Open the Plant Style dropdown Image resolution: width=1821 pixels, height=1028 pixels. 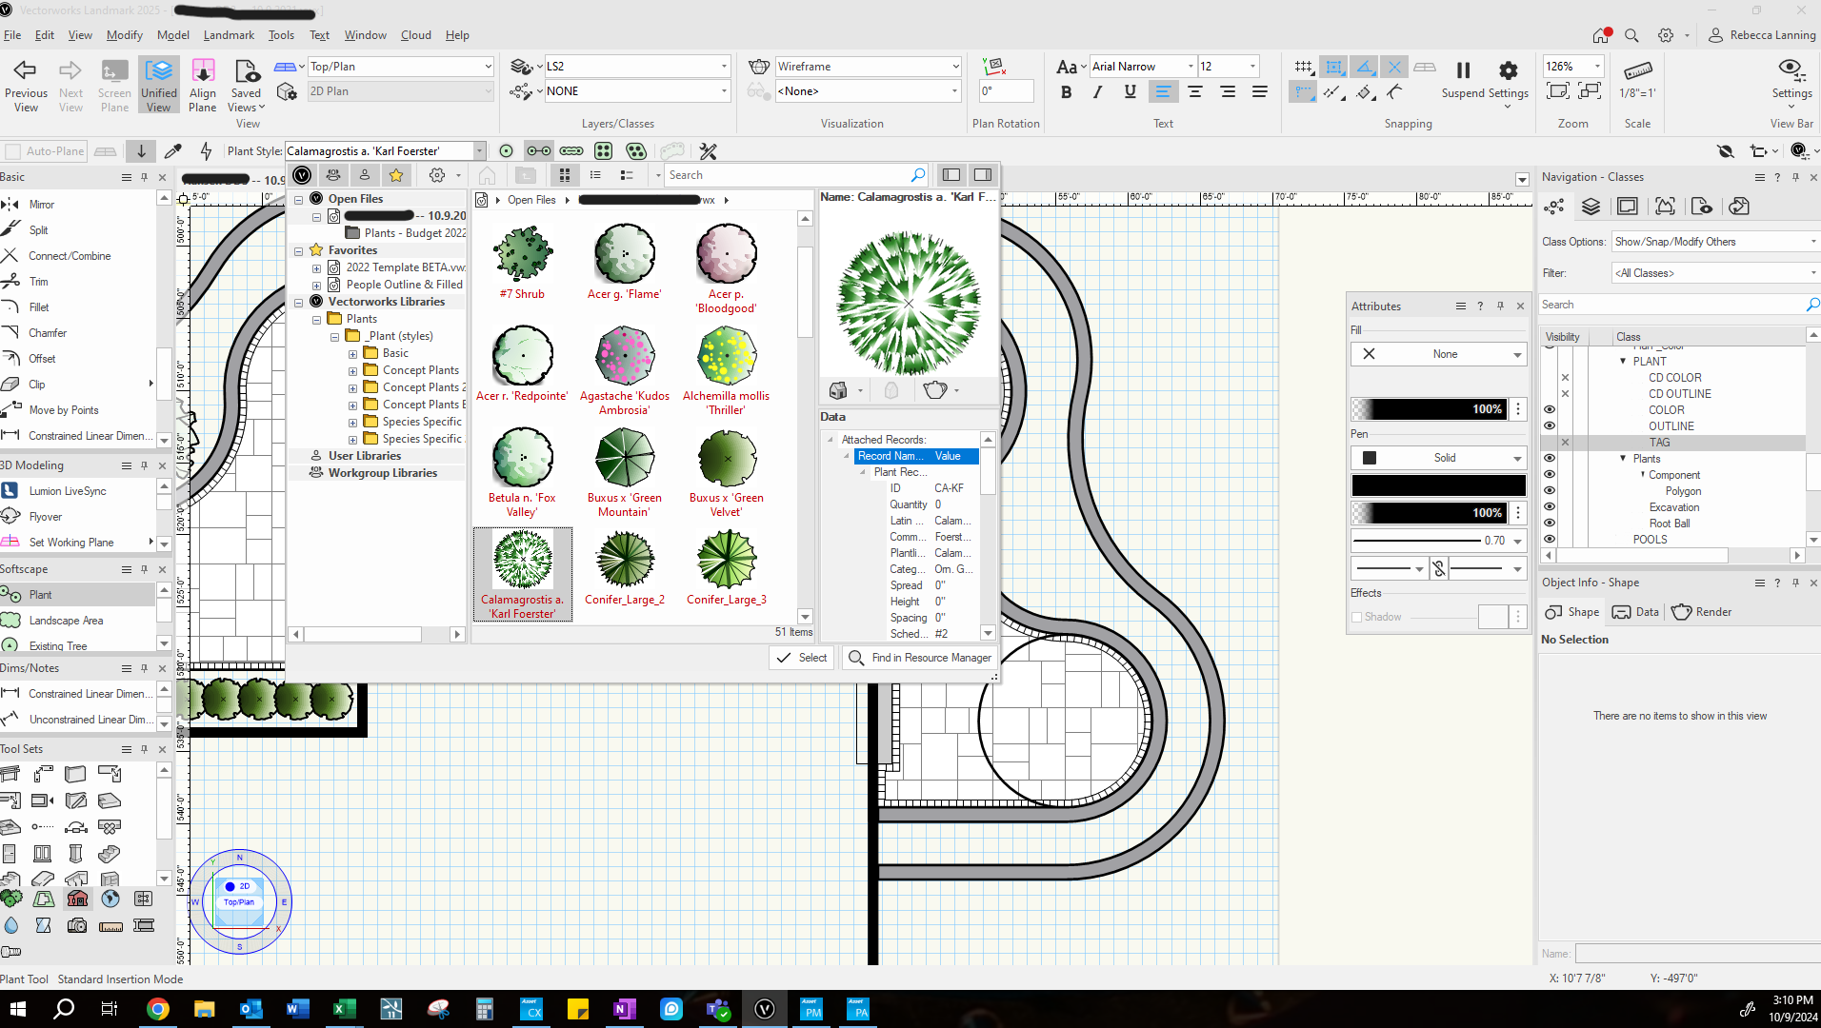478,150
